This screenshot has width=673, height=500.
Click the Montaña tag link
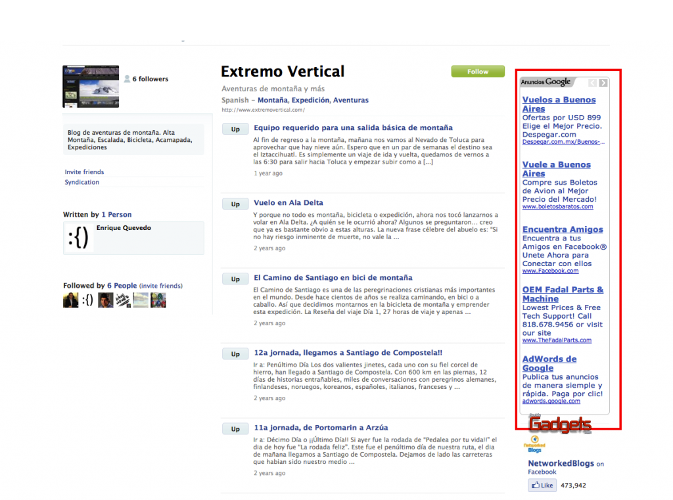tap(273, 100)
